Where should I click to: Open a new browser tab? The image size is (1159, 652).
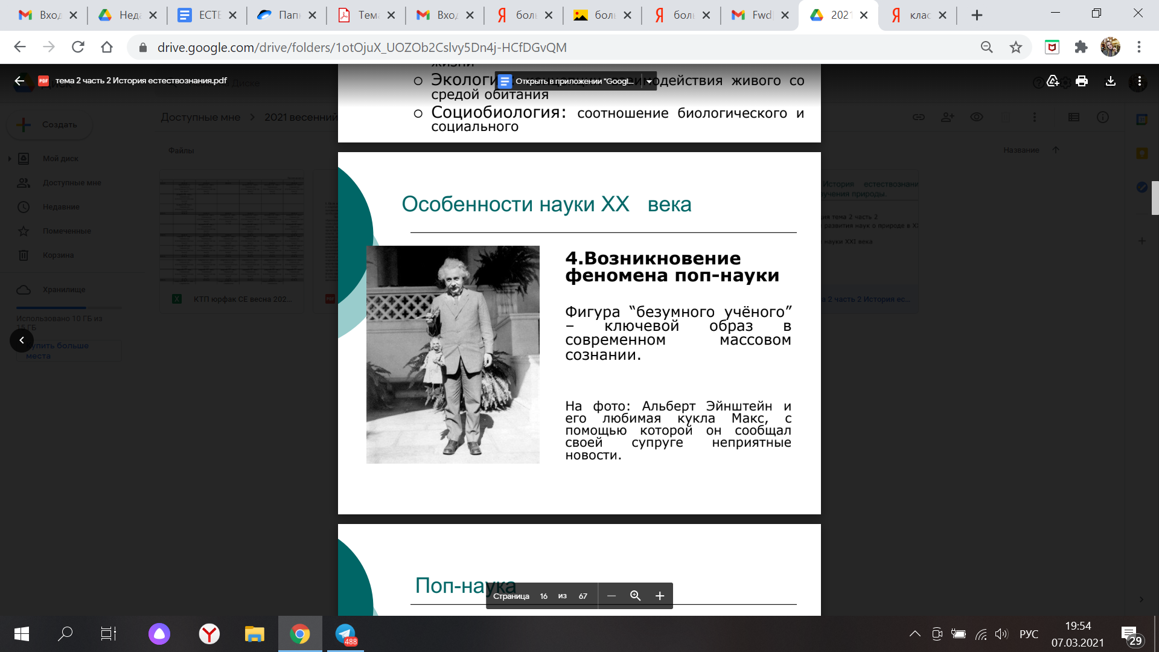coord(977,15)
